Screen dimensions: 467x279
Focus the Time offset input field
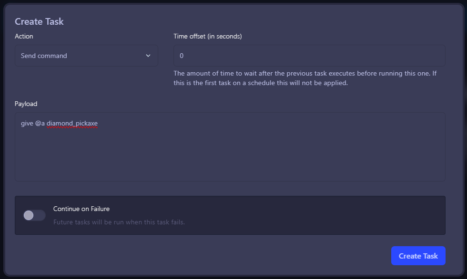[x=309, y=56]
